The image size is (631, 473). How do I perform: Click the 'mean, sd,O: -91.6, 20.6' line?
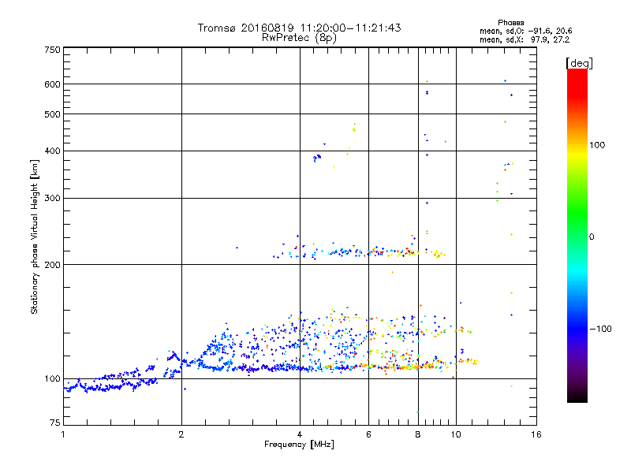point(525,31)
